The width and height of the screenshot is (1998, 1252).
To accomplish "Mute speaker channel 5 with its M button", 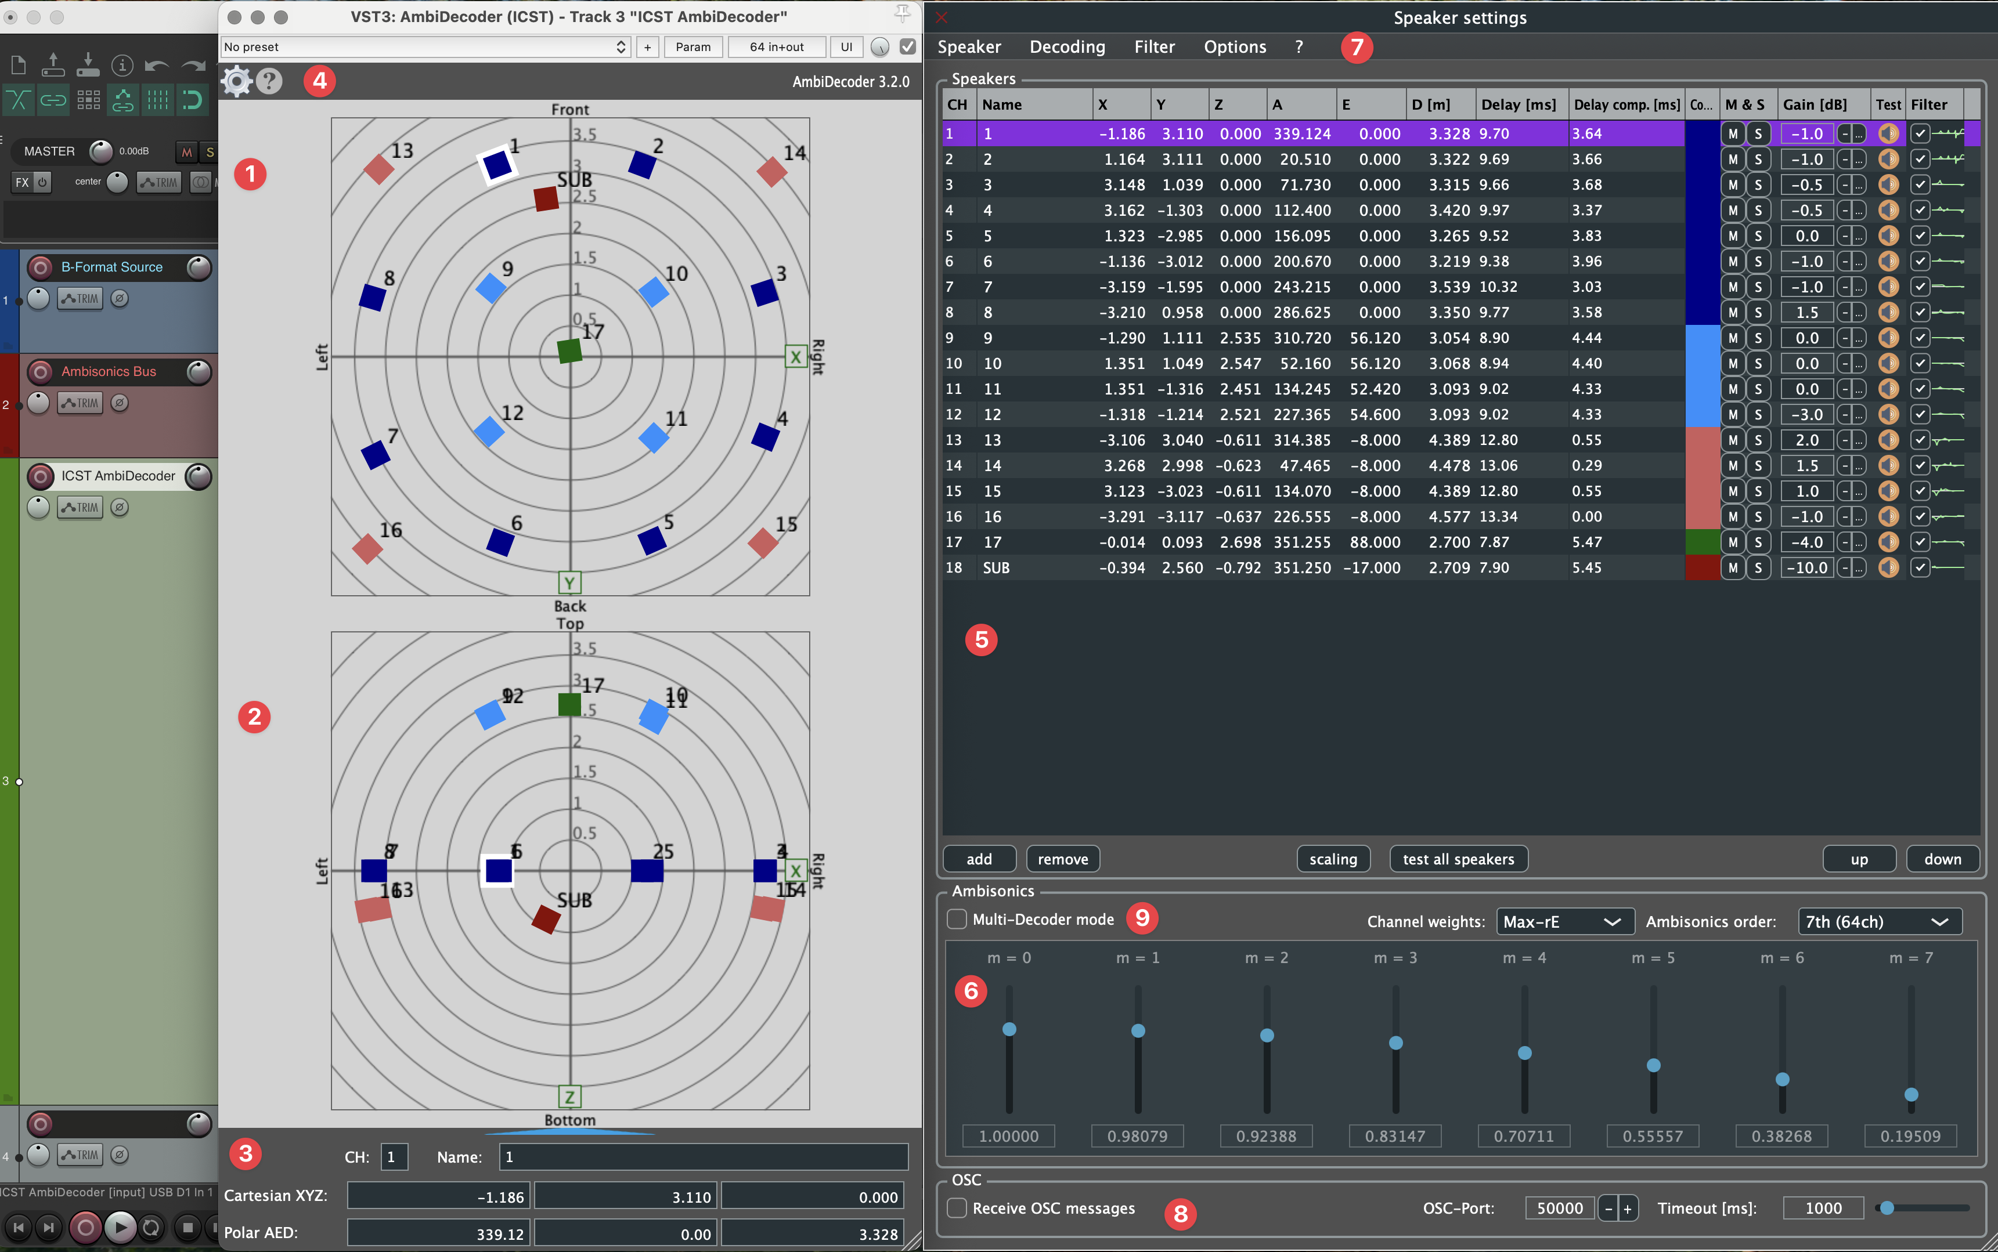I will (1733, 236).
